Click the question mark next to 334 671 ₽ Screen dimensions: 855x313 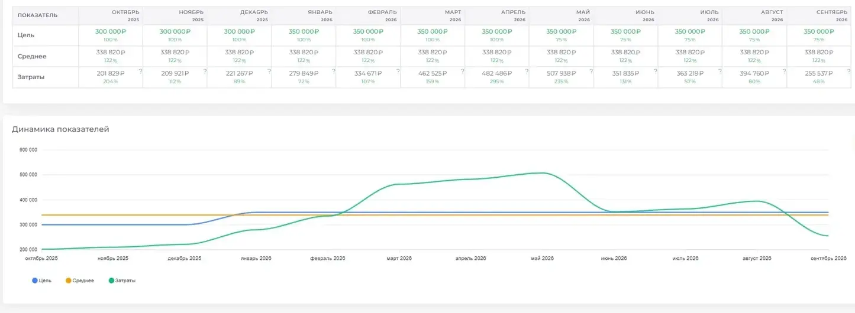pyautogui.click(x=398, y=71)
